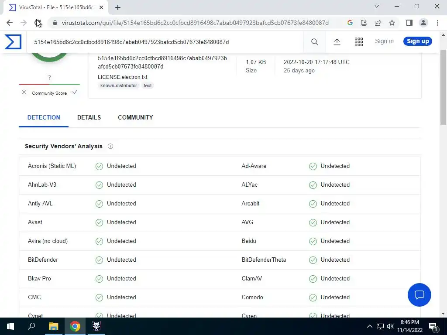
Task: Click the info icon beside Security Vendors' Analysis
Action: click(x=110, y=146)
